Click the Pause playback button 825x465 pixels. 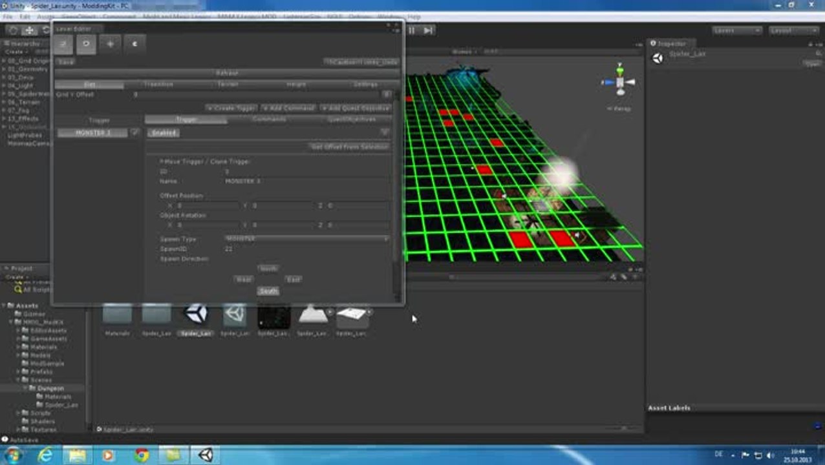[412, 30]
